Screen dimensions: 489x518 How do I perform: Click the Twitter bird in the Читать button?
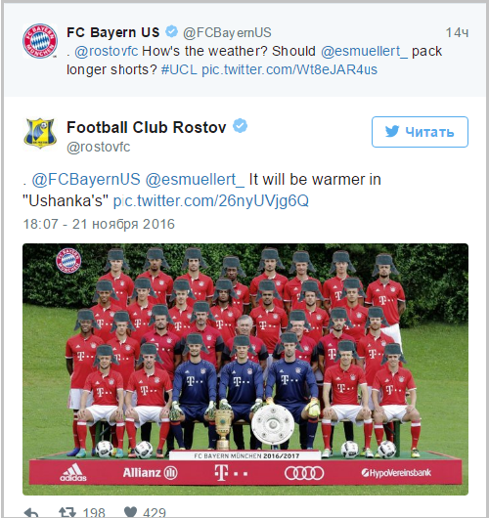coord(392,132)
